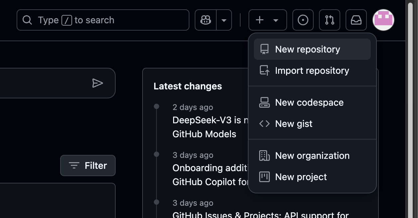418x218 pixels.
Task: Open the Issues circle-dot icon
Action: coord(303,20)
